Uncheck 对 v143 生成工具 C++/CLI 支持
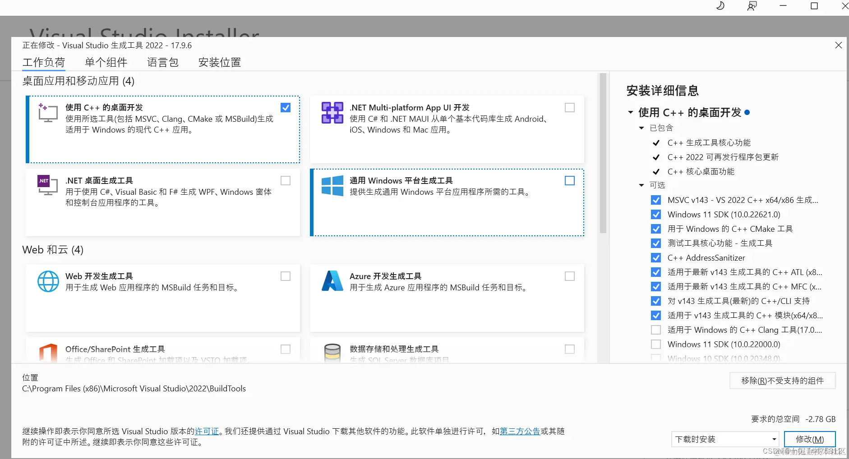The height and width of the screenshot is (459, 849). coord(656,301)
